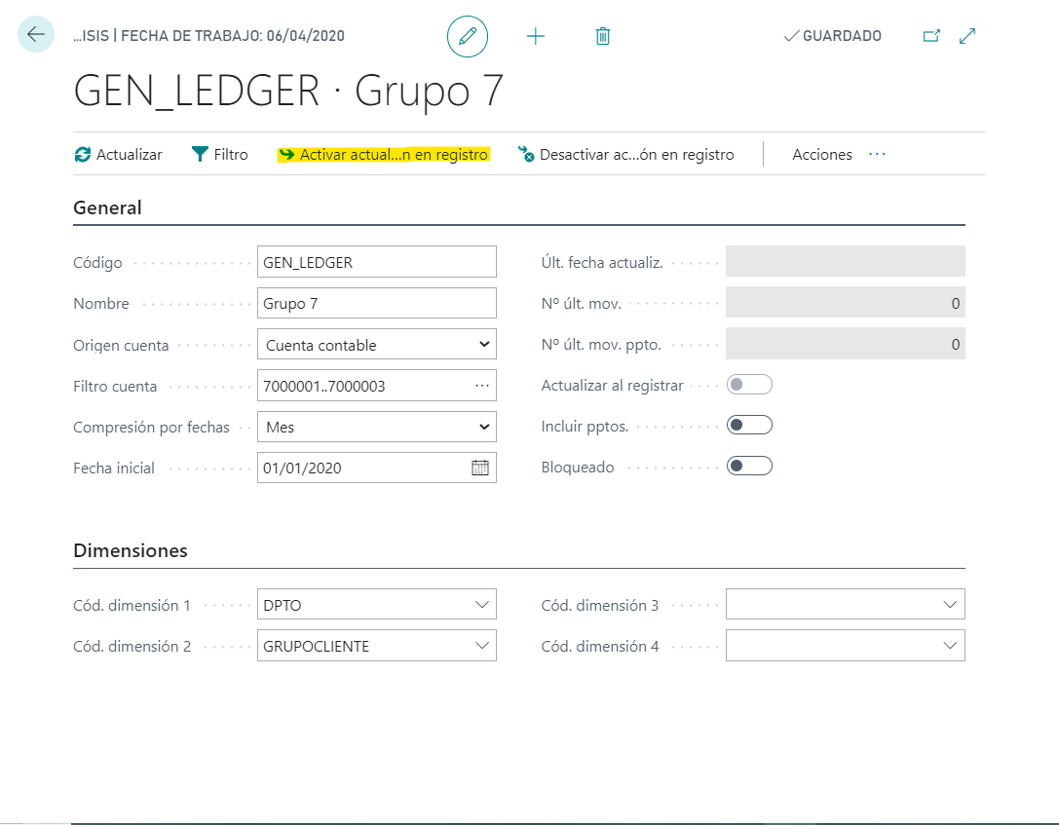Expand Cód. dimensión 4 dropdown
The image size is (1059, 825).
950,646
